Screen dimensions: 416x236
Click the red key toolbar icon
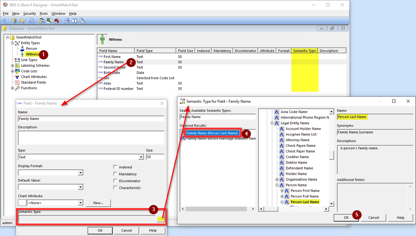pos(57,21)
